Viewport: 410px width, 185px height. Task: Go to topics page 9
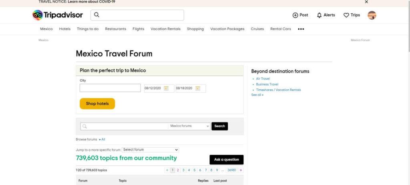coord(217,170)
